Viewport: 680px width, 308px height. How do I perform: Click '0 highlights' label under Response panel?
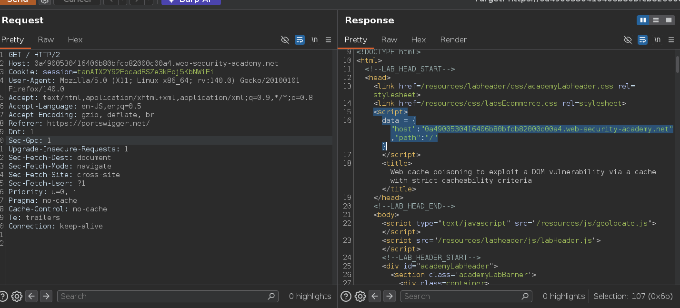click(564, 296)
